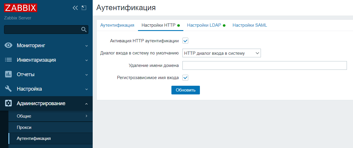Focus the Удаление имени домена field

(x=265, y=65)
